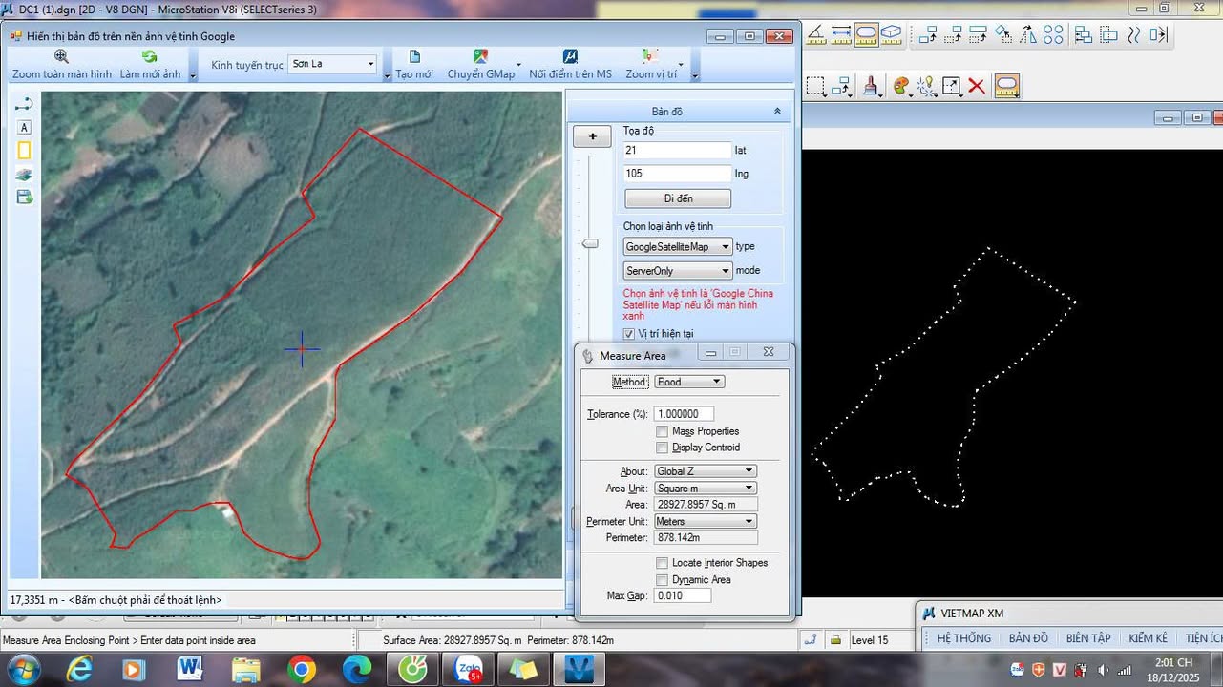Screen dimensions: 1223x687
Task: Select the Measure Volume tool icon
Action: coord(891,35)
